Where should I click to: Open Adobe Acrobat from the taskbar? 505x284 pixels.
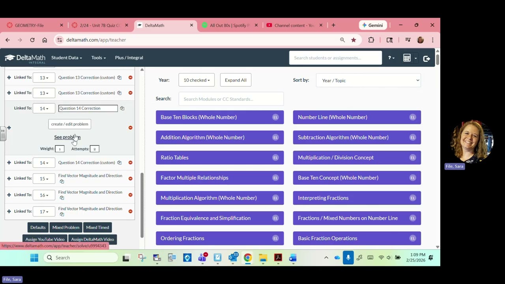pyautogui.click(x=278, y=258)
